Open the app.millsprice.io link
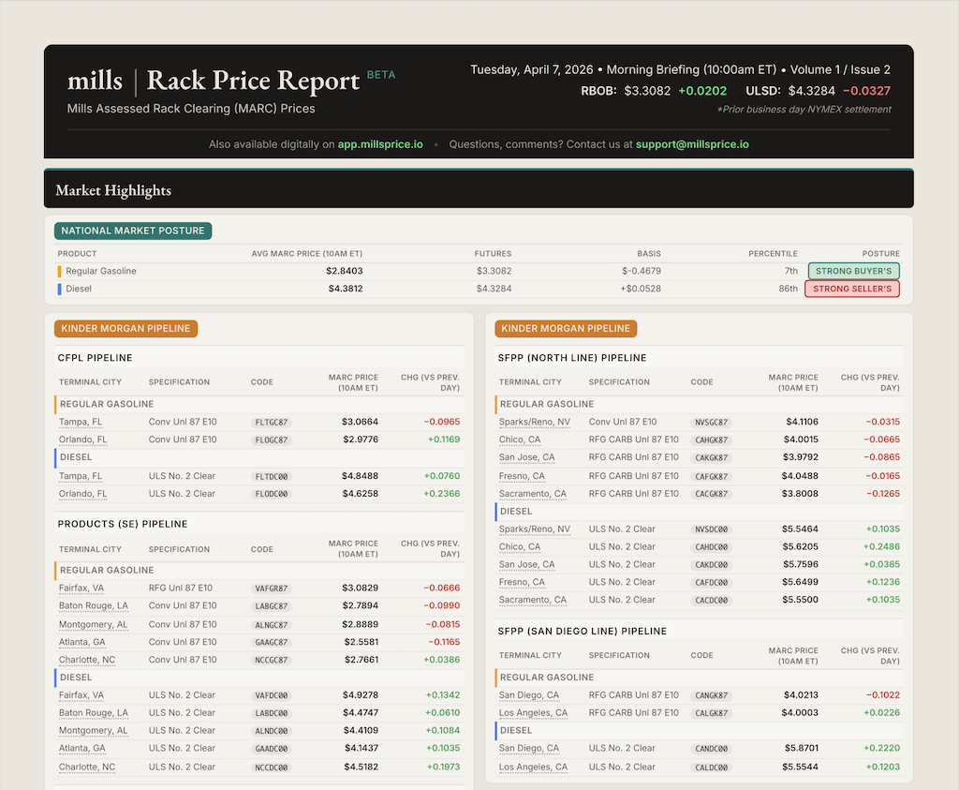Image resolution: width=959 pixels, height=790 pixels. [380, 144]
